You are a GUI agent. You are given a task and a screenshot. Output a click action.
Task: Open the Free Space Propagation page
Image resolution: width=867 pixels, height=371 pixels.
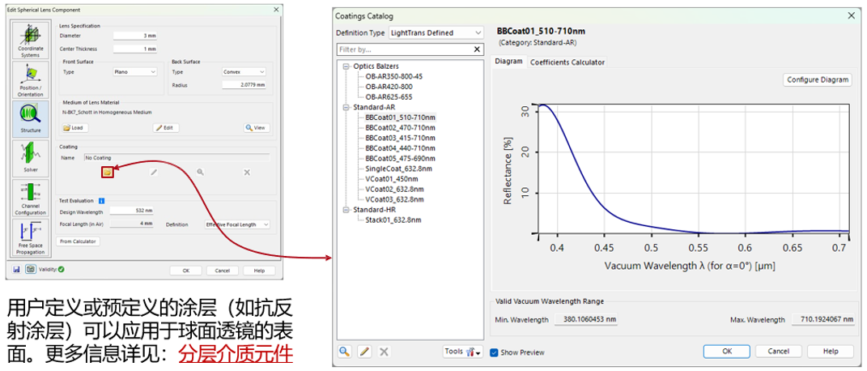coord(31,237)
